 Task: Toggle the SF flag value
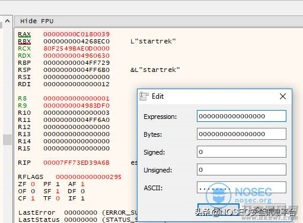58,191
